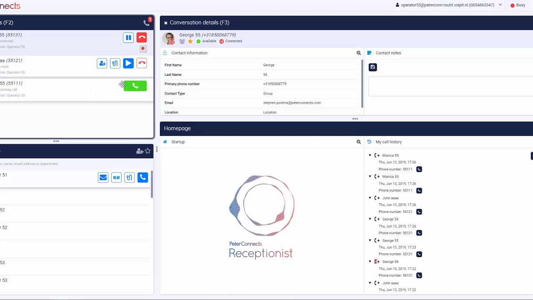Change the Busy presence status
The image size is (533, 300).
coord(518,5)
